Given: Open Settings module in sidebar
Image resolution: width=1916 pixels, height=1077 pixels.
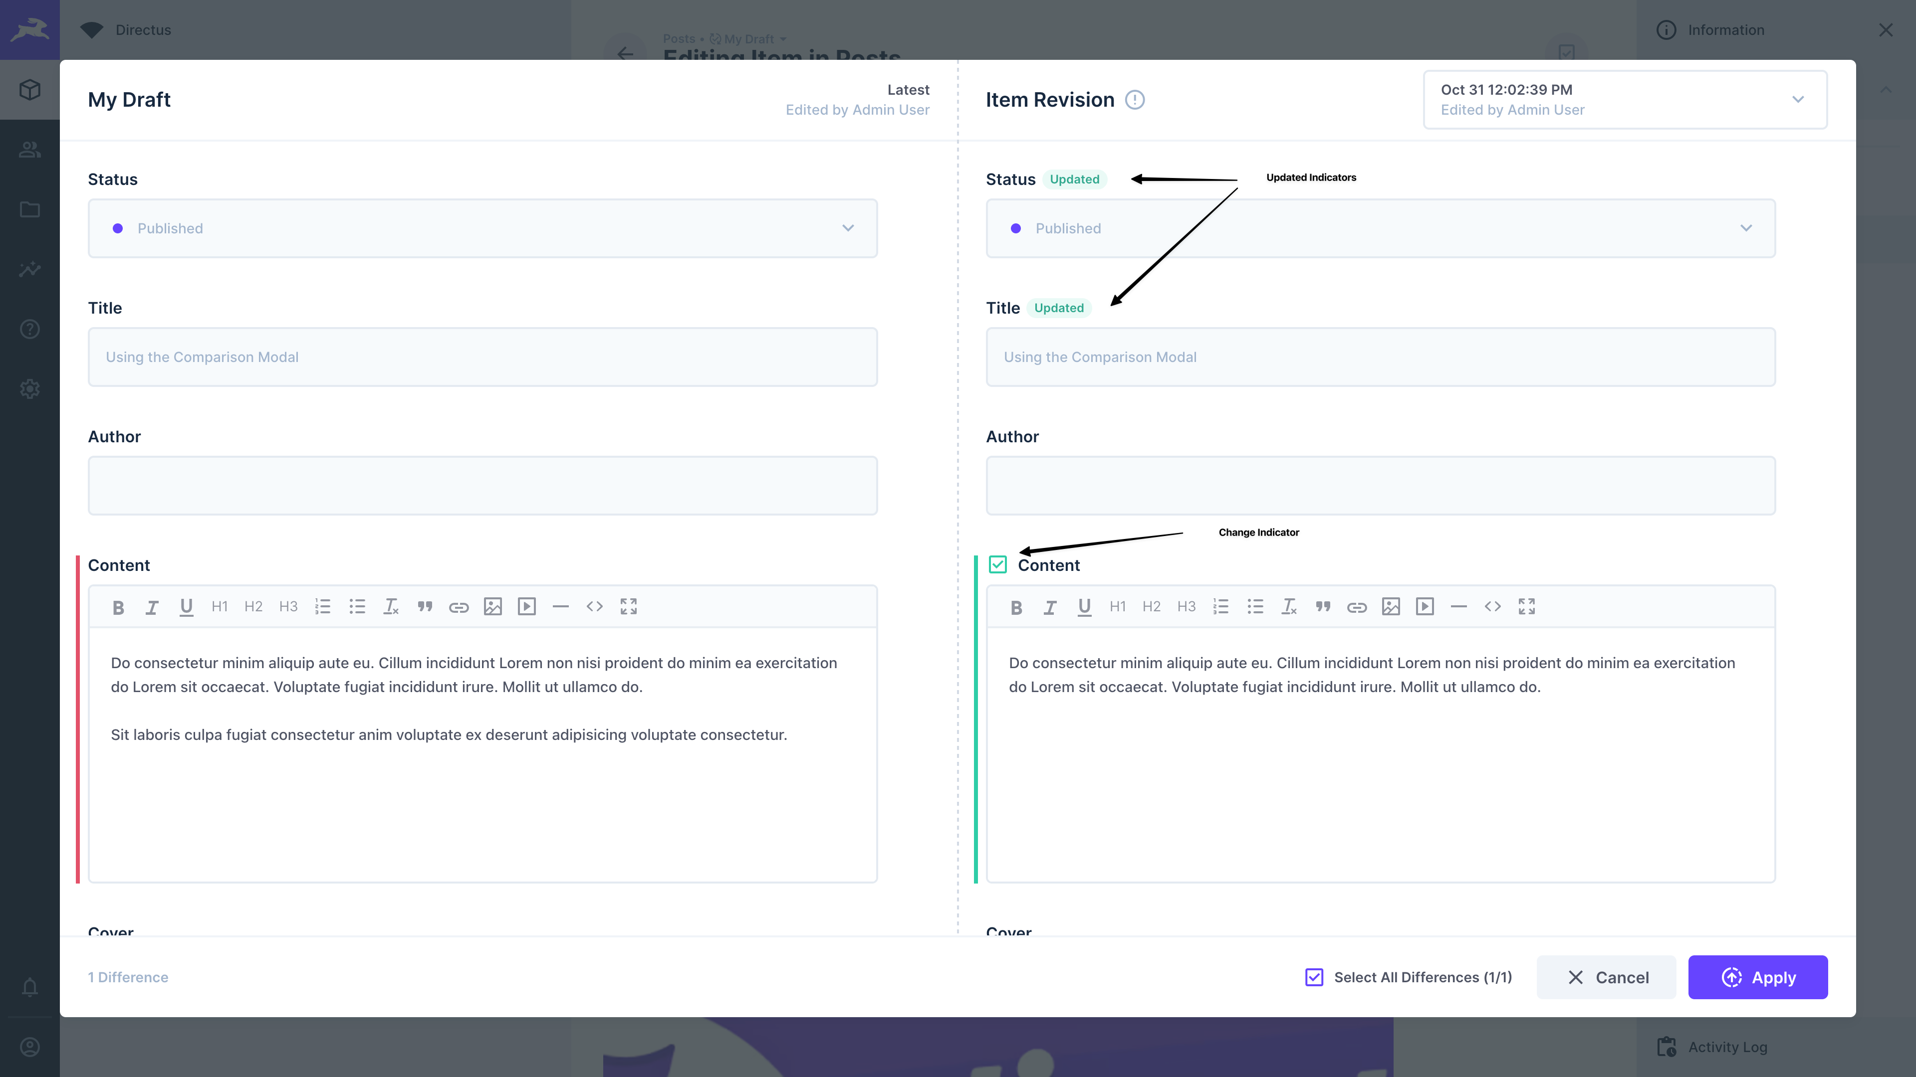Looking at the screenshot, I should (x=30, y=389).
